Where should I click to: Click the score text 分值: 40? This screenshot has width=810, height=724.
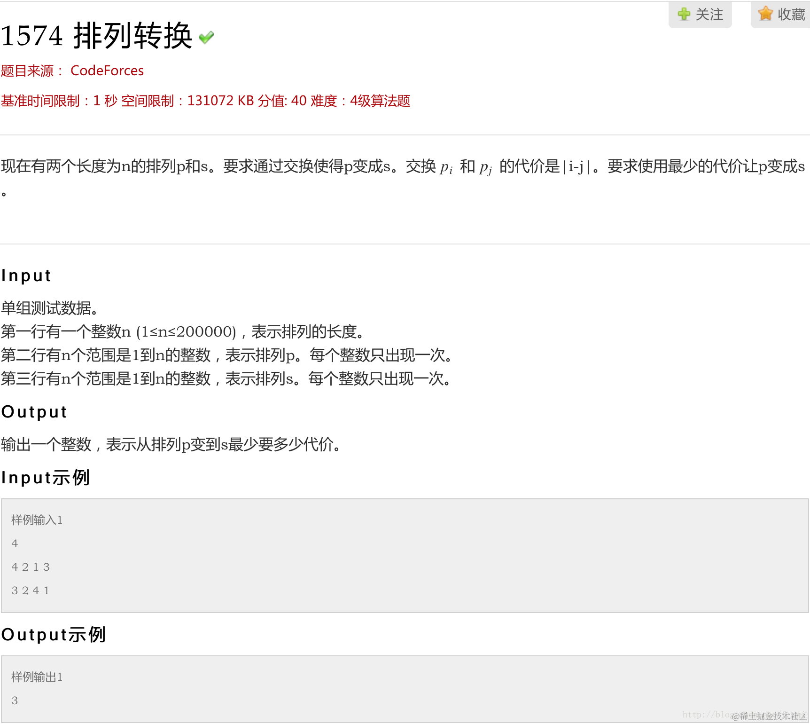(x=282, y=101)
